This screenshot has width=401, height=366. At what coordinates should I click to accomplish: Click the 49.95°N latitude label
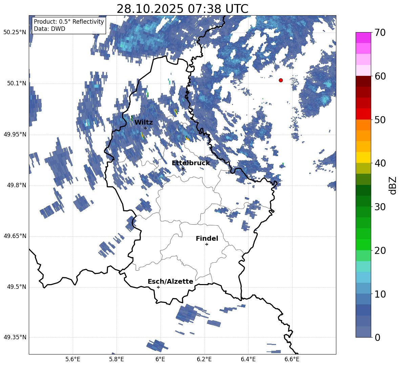tap(15, 134)
